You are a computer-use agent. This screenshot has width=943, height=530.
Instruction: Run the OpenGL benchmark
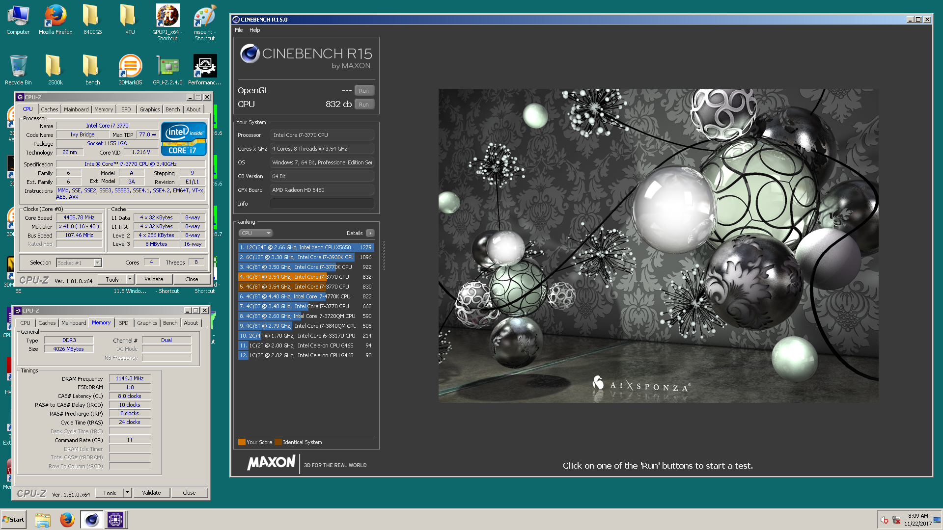[364, 91]
